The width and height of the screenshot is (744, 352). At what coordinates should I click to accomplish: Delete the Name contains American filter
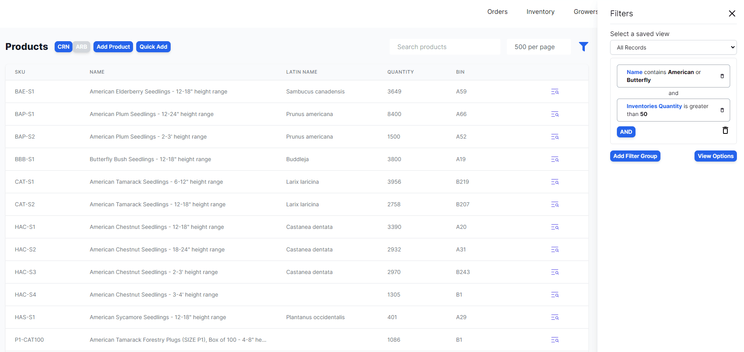(722, 76)
